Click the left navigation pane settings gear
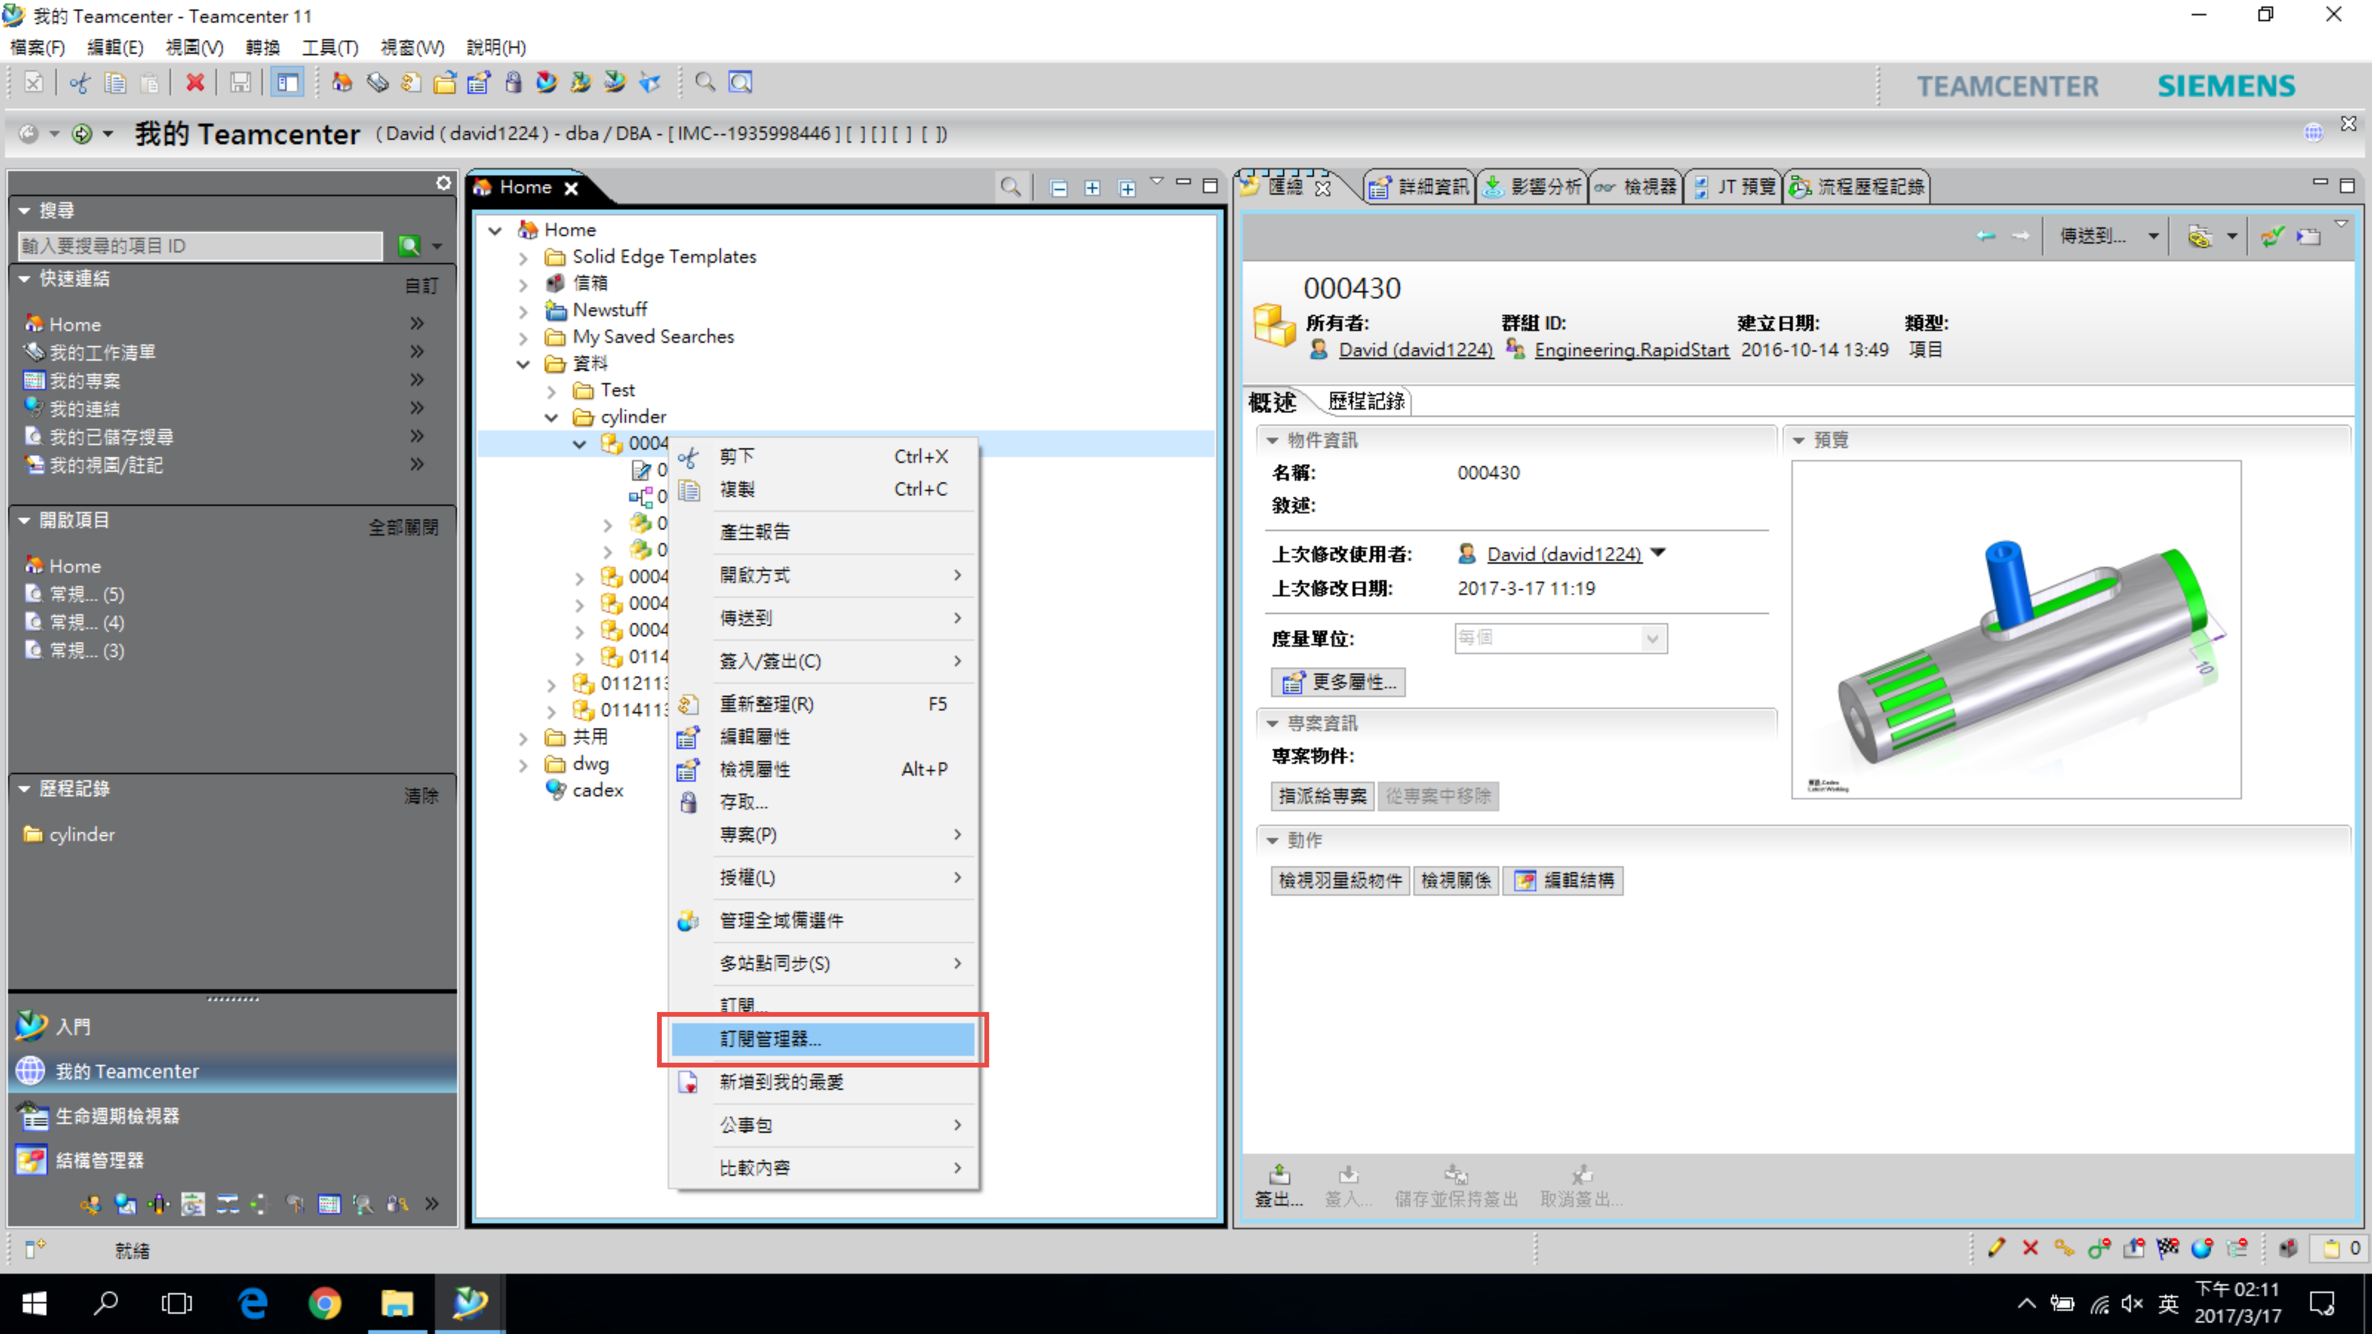Screen dimensions: 2372x1334 pyautogui.click(x=443, y=183)
